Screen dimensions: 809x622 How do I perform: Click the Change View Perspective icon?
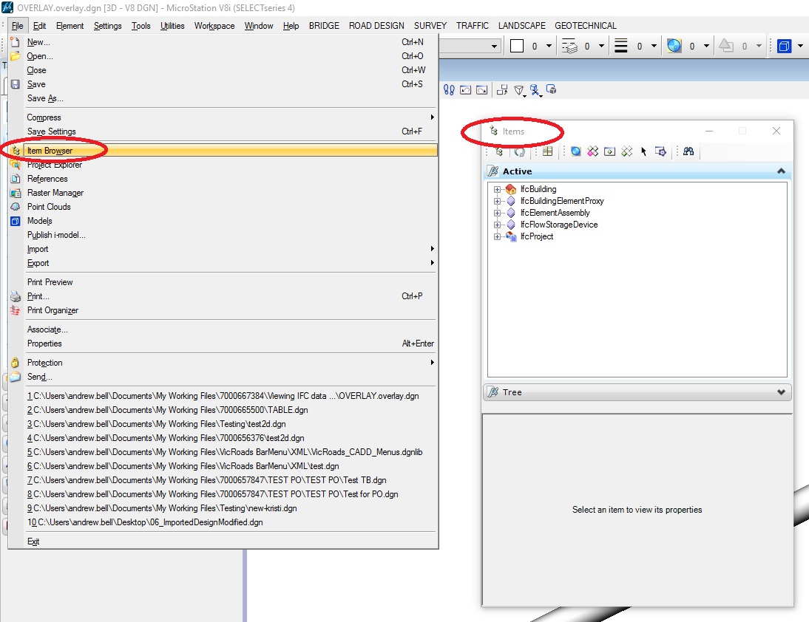click(519, 91)
